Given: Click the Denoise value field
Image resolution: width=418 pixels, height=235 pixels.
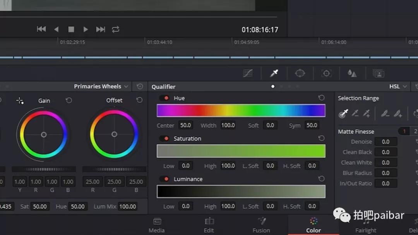Looking at the screenshot, I should pyautogui.click(x=385, y=142).
